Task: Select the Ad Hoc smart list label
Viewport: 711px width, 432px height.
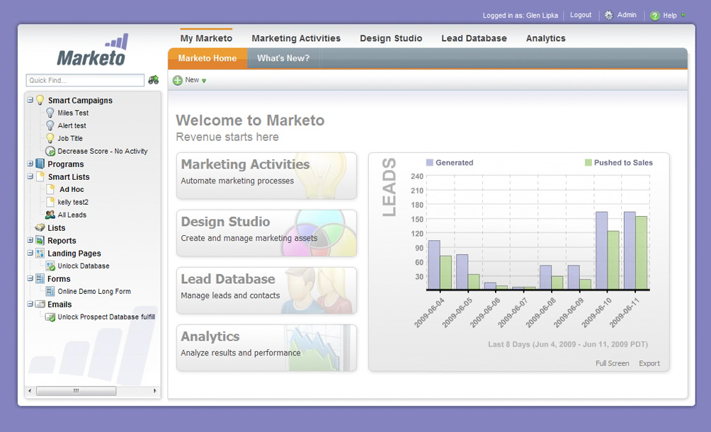Action: (72, 189)
